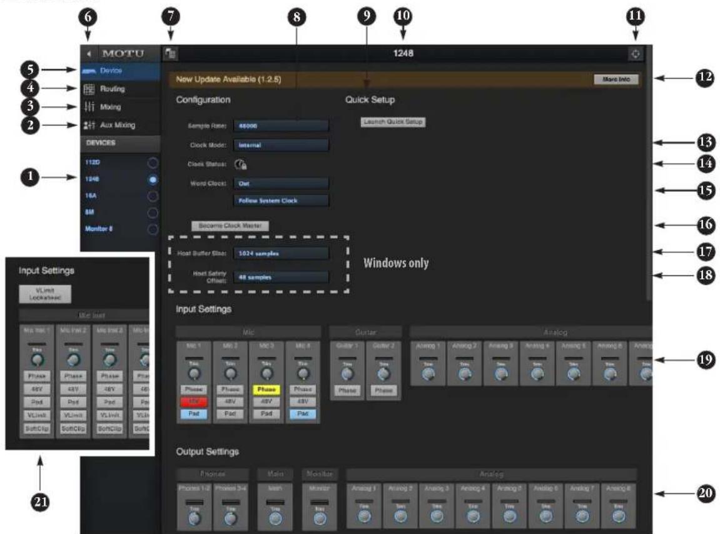This screenshot has width=720, height=534.
Task: Click the Analog 5 output Trim knob
Action: click(x=510, y=517)
